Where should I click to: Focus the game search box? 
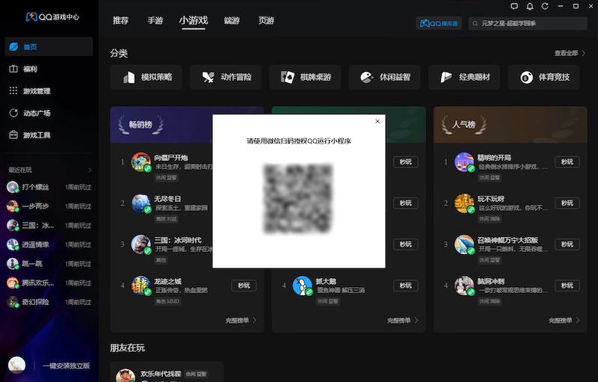point(528,23)
